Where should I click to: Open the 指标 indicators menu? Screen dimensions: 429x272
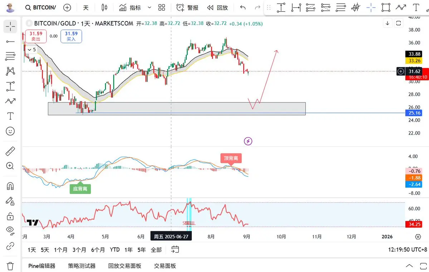point(130,7)
